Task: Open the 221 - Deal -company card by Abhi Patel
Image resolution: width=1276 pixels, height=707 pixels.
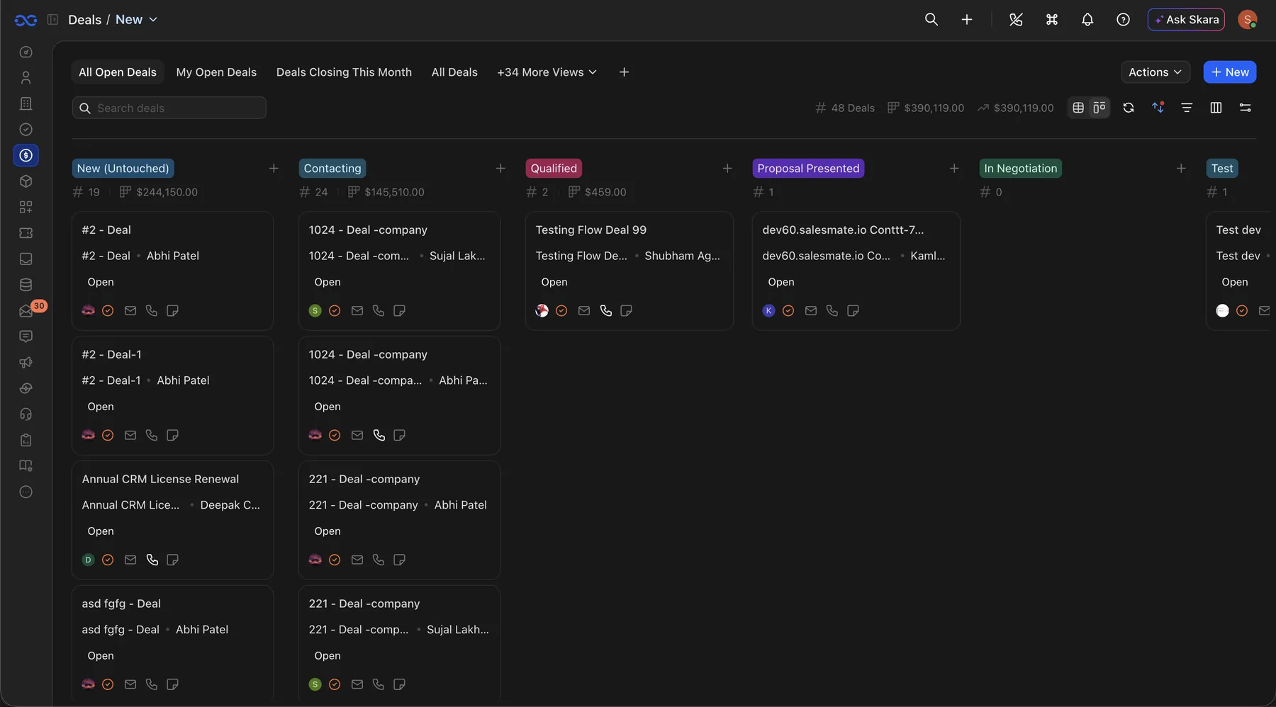Action: click(399, 520)
